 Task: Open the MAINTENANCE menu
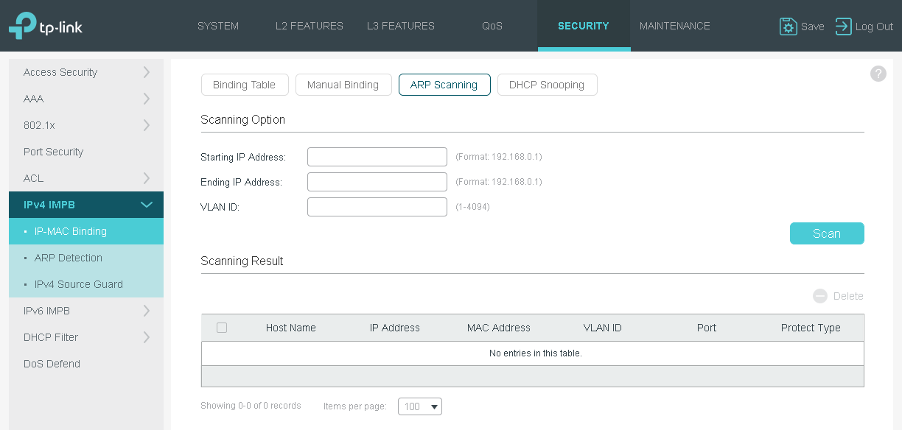[x=675, y=26]
